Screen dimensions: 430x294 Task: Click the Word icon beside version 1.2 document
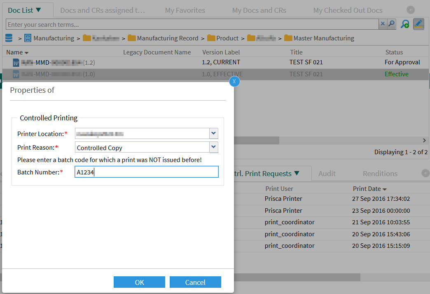click(15, 62)
